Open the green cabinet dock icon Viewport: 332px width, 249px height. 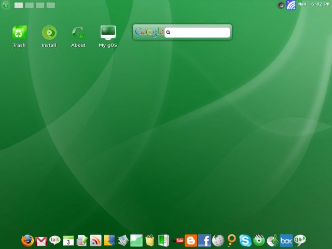click(x=164, y=241)
